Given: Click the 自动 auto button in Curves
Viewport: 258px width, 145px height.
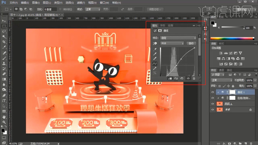Looking at the screenshot, I should [x=191, y=43].
